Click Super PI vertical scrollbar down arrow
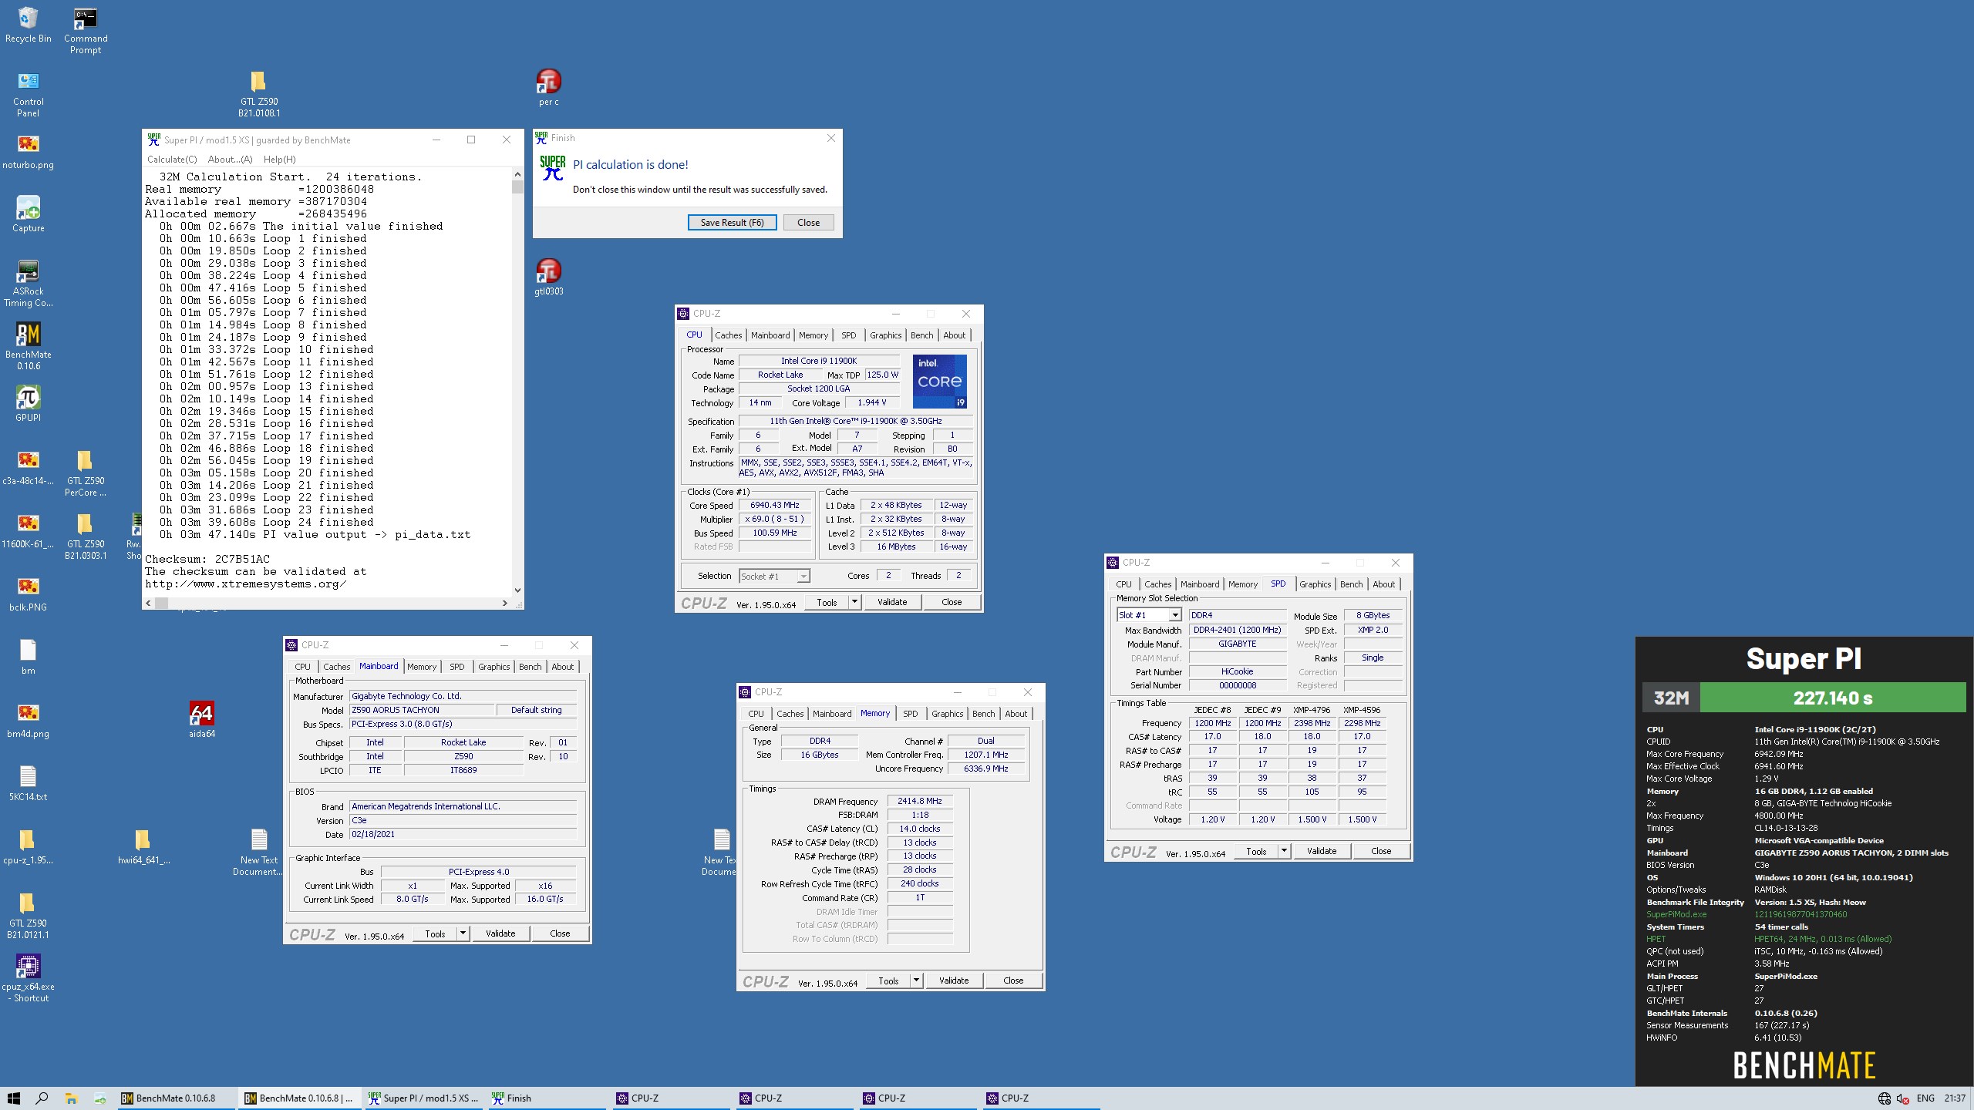 [517, 590]
